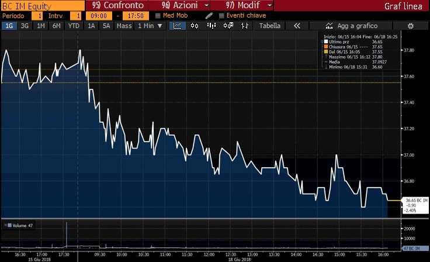Switch to the third chart-style icon
The width and height of the screenshot is (430, 262).
[x=211, y=26]
